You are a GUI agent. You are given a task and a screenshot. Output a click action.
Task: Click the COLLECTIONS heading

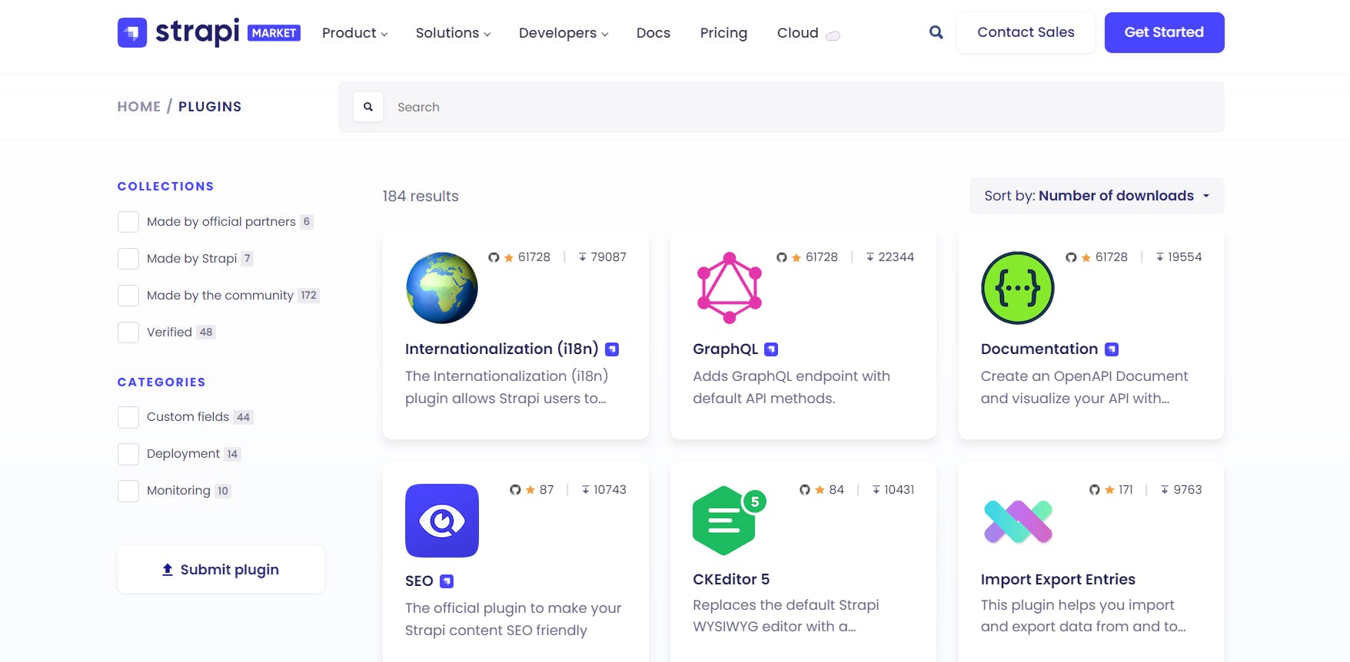[x=166, y=187]
